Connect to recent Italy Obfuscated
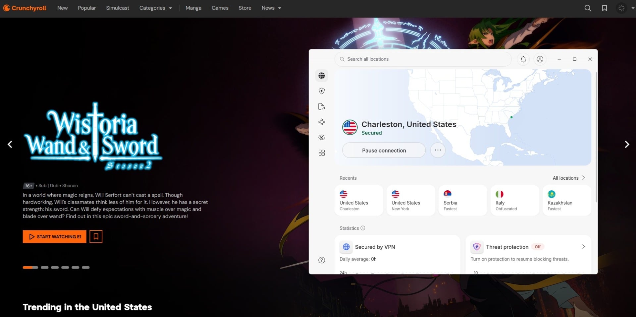The image size is (636, 317). point(515,201)
